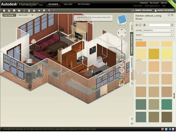Open the Landscape side tab
Image resolution: width=176 pixels, height=132 pixels.
coord(132,63)
